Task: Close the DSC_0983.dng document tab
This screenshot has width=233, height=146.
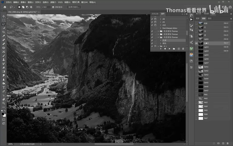Action: tap(39, 12)
